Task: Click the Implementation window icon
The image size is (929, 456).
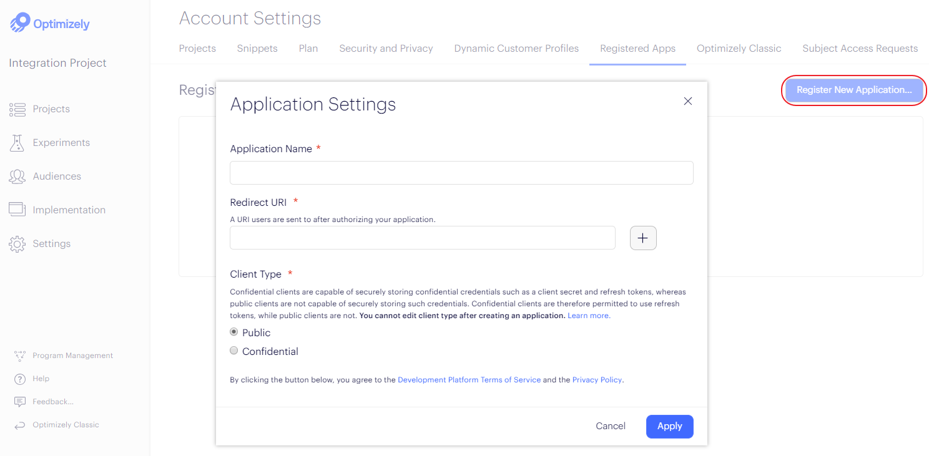Action: coord(17,210)
